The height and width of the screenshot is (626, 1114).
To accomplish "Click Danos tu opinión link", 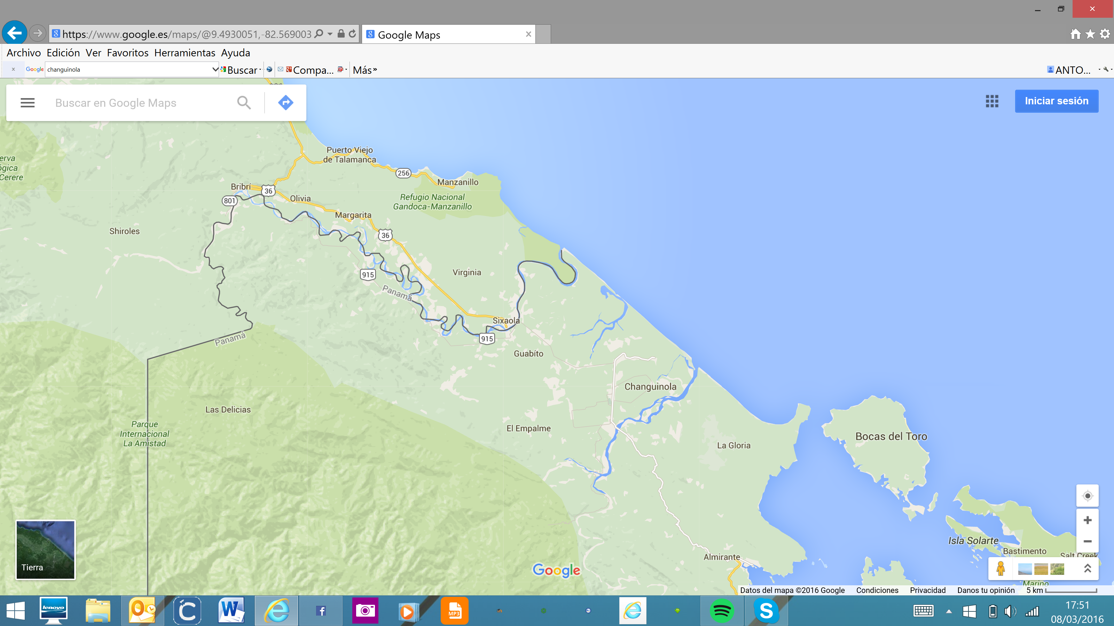I will tap(986, 590).
